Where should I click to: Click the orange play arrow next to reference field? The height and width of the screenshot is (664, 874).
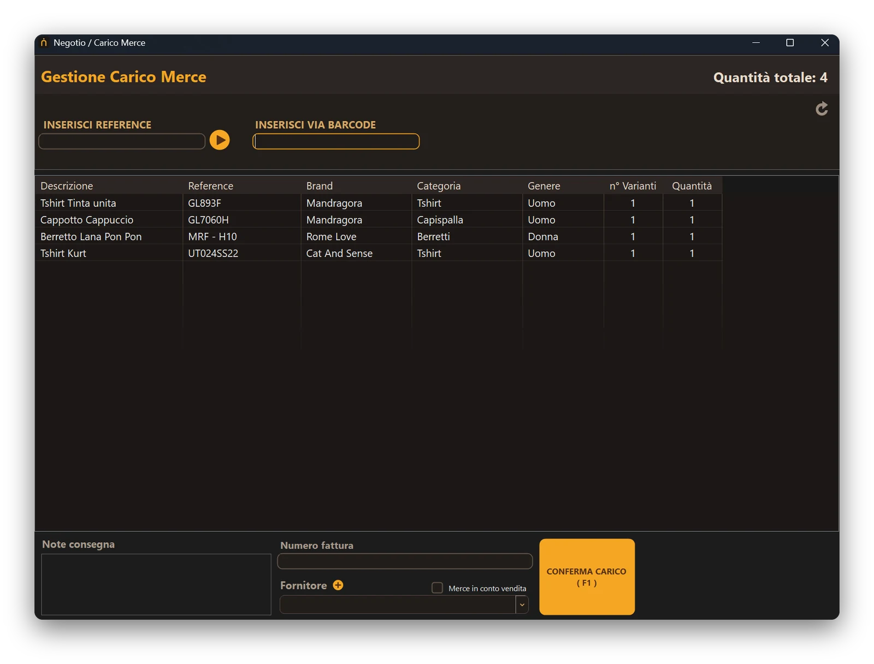(220, 140)
